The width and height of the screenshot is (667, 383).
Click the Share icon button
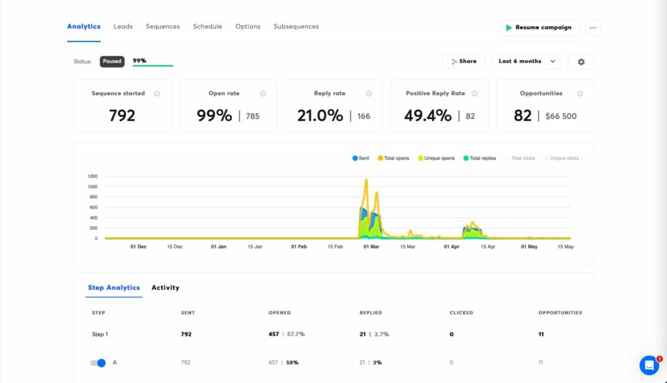[x=464, y=61]
